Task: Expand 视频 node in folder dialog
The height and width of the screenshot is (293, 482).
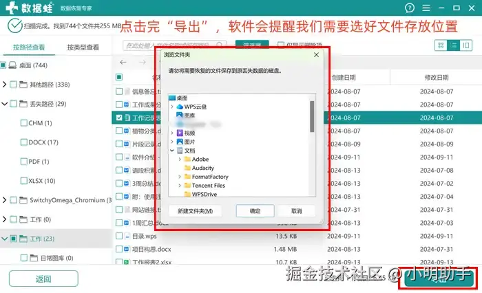Action: point(172,133)
